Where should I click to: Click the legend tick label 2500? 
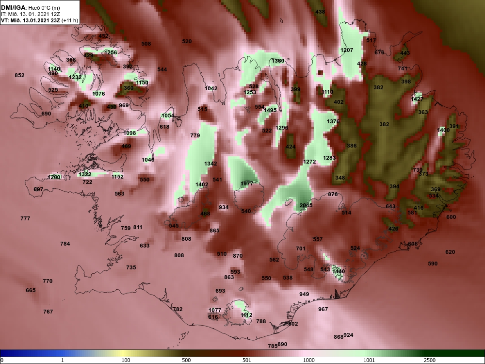pyautogui.click(x=430, y=360)
